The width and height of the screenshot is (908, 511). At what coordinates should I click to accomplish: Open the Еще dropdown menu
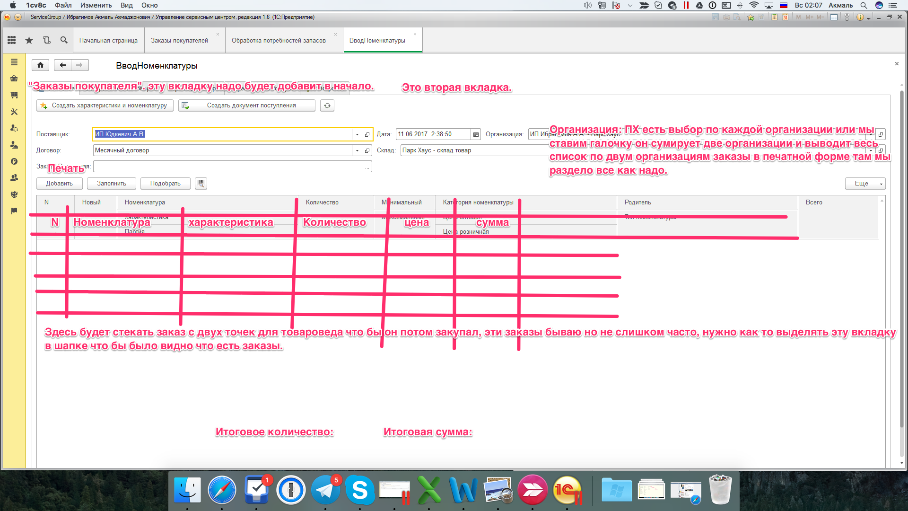[865, 184]
